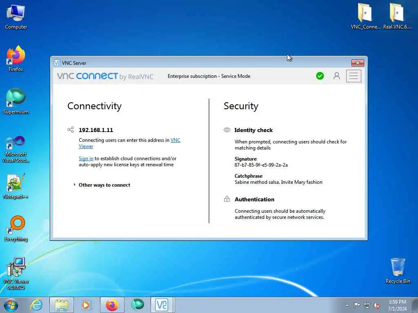418x313 pixels.
Task: Click the Action Center flag tray icon
Action: tap(357, 305)
